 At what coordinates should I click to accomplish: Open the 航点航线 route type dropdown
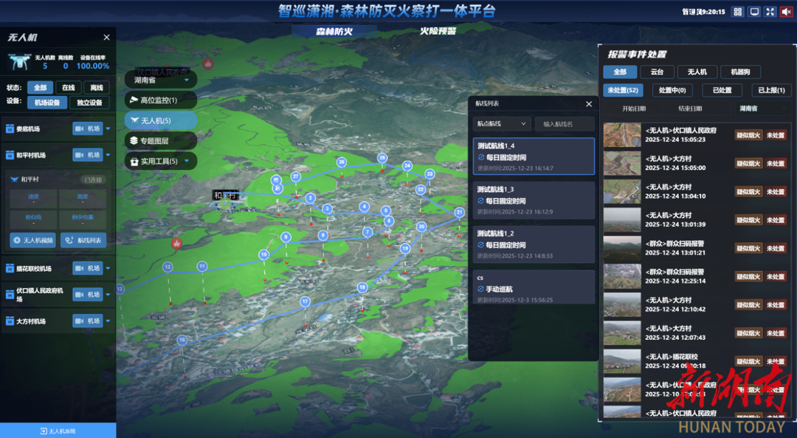click(502, 123)
